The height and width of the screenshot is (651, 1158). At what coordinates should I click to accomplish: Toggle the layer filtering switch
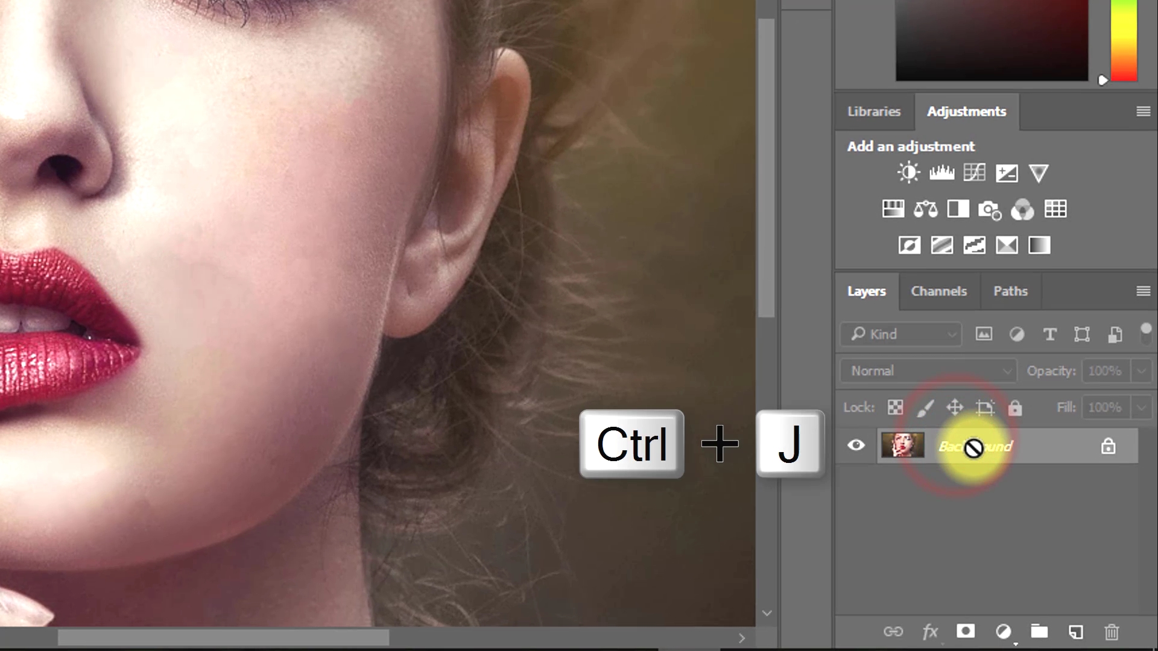tap(1146, 333)
